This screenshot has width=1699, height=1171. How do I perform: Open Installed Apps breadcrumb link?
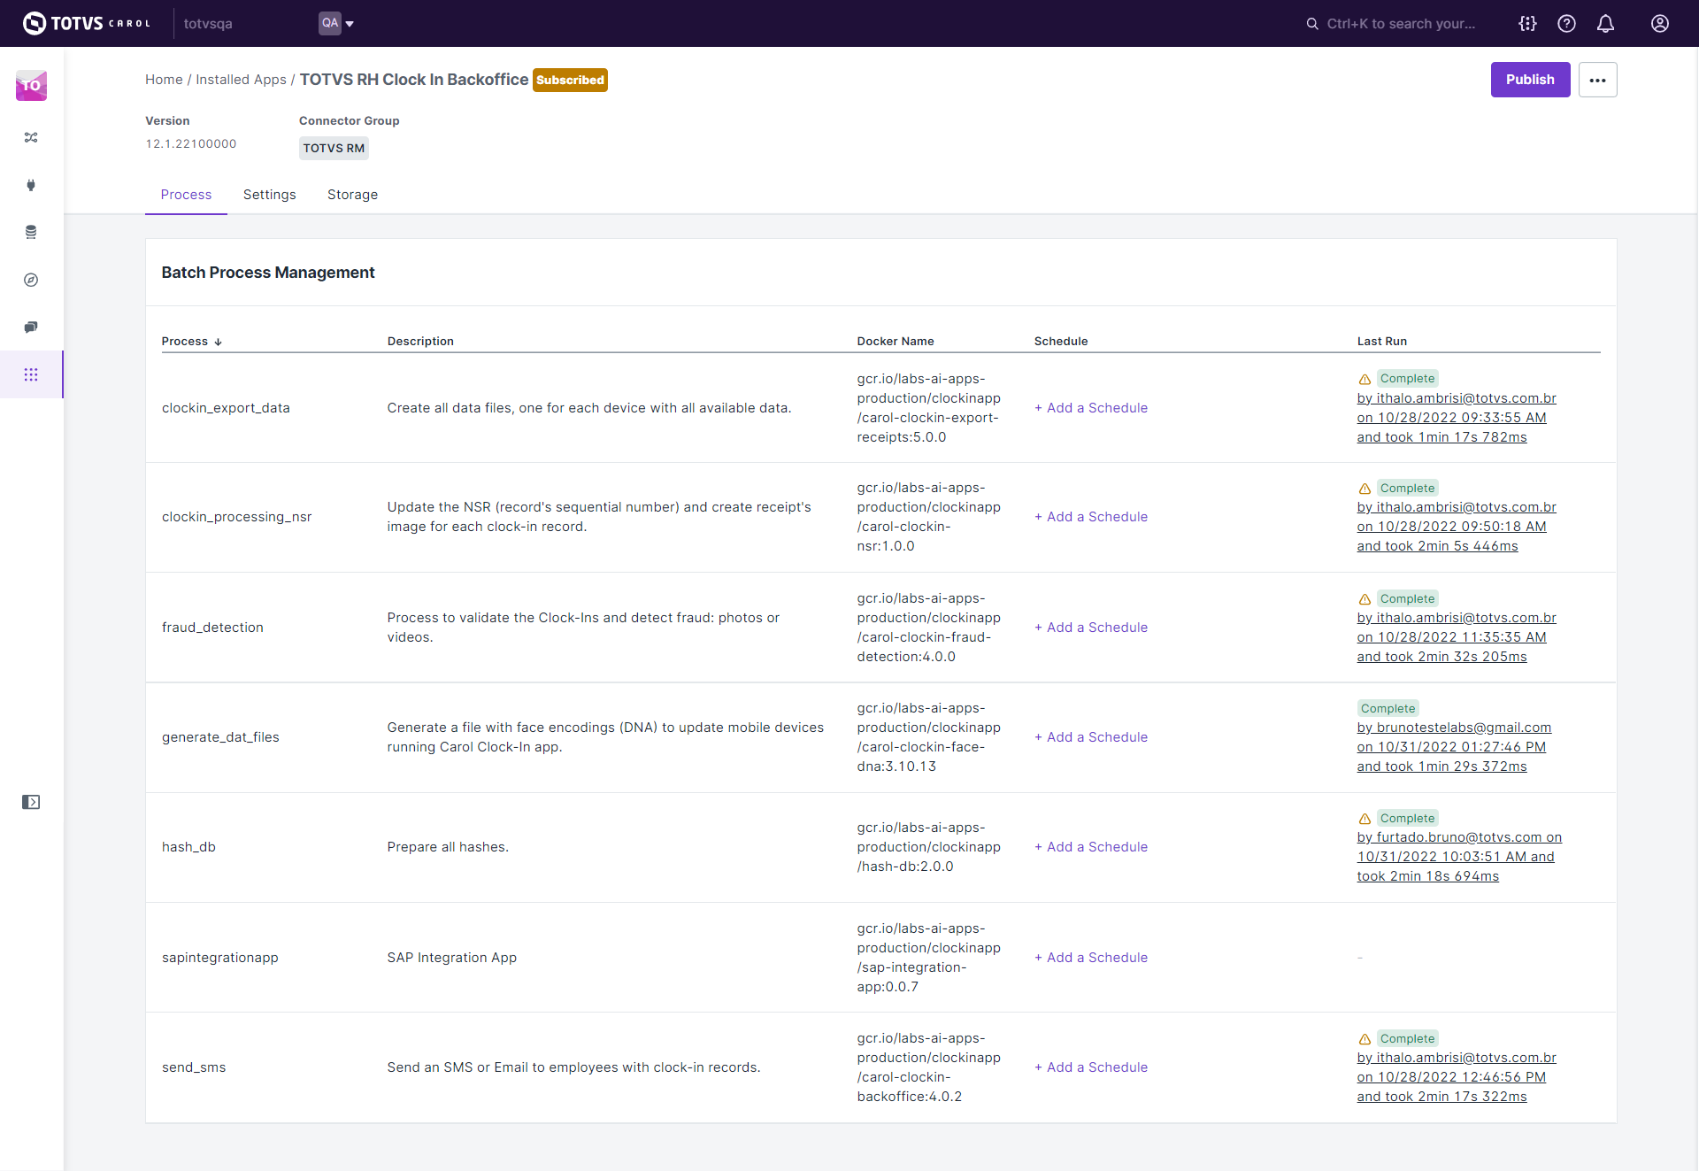tap(241, 80)
